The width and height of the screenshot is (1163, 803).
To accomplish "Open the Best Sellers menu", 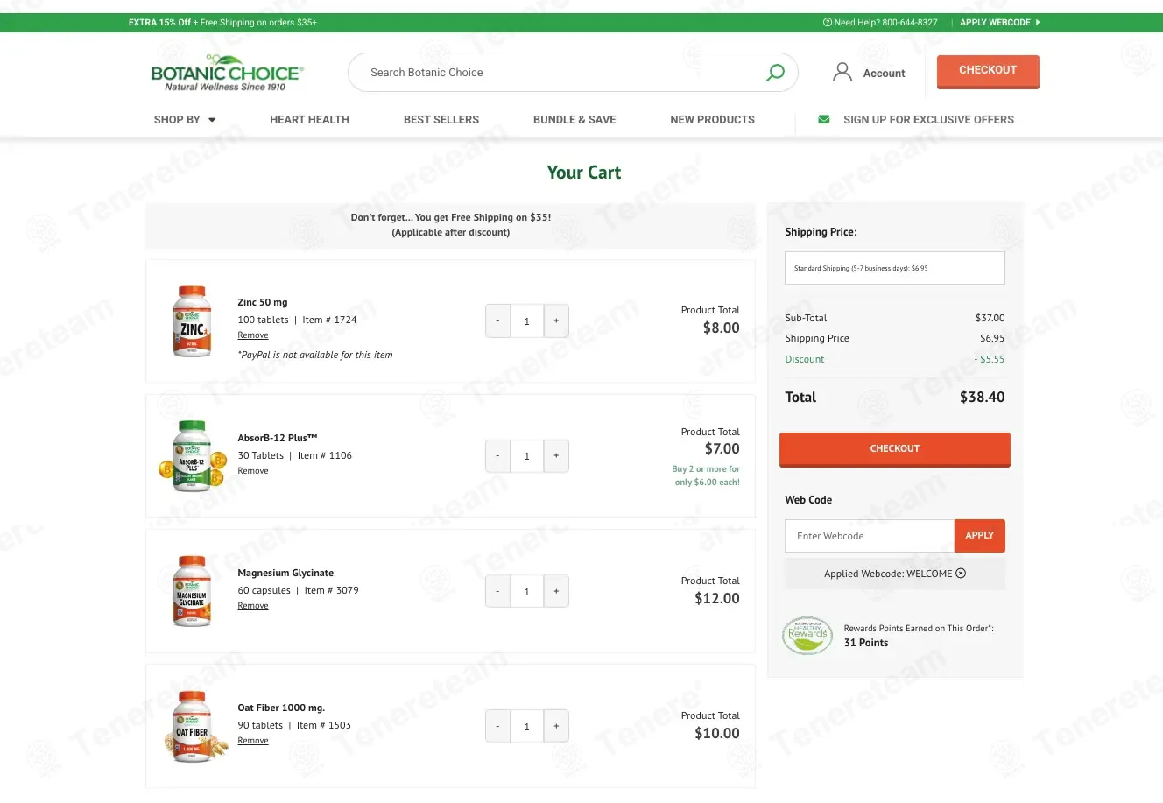I will 441,120.
